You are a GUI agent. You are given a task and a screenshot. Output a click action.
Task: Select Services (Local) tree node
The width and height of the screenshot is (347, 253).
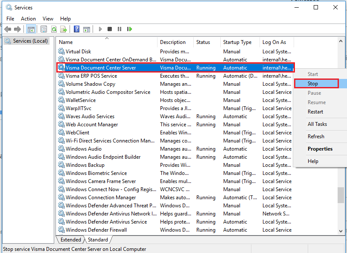(26, 41)
